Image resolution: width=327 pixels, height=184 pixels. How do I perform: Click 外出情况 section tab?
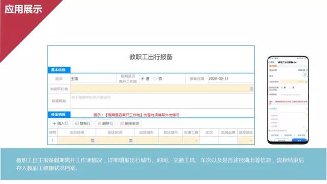tap(59, 115)
